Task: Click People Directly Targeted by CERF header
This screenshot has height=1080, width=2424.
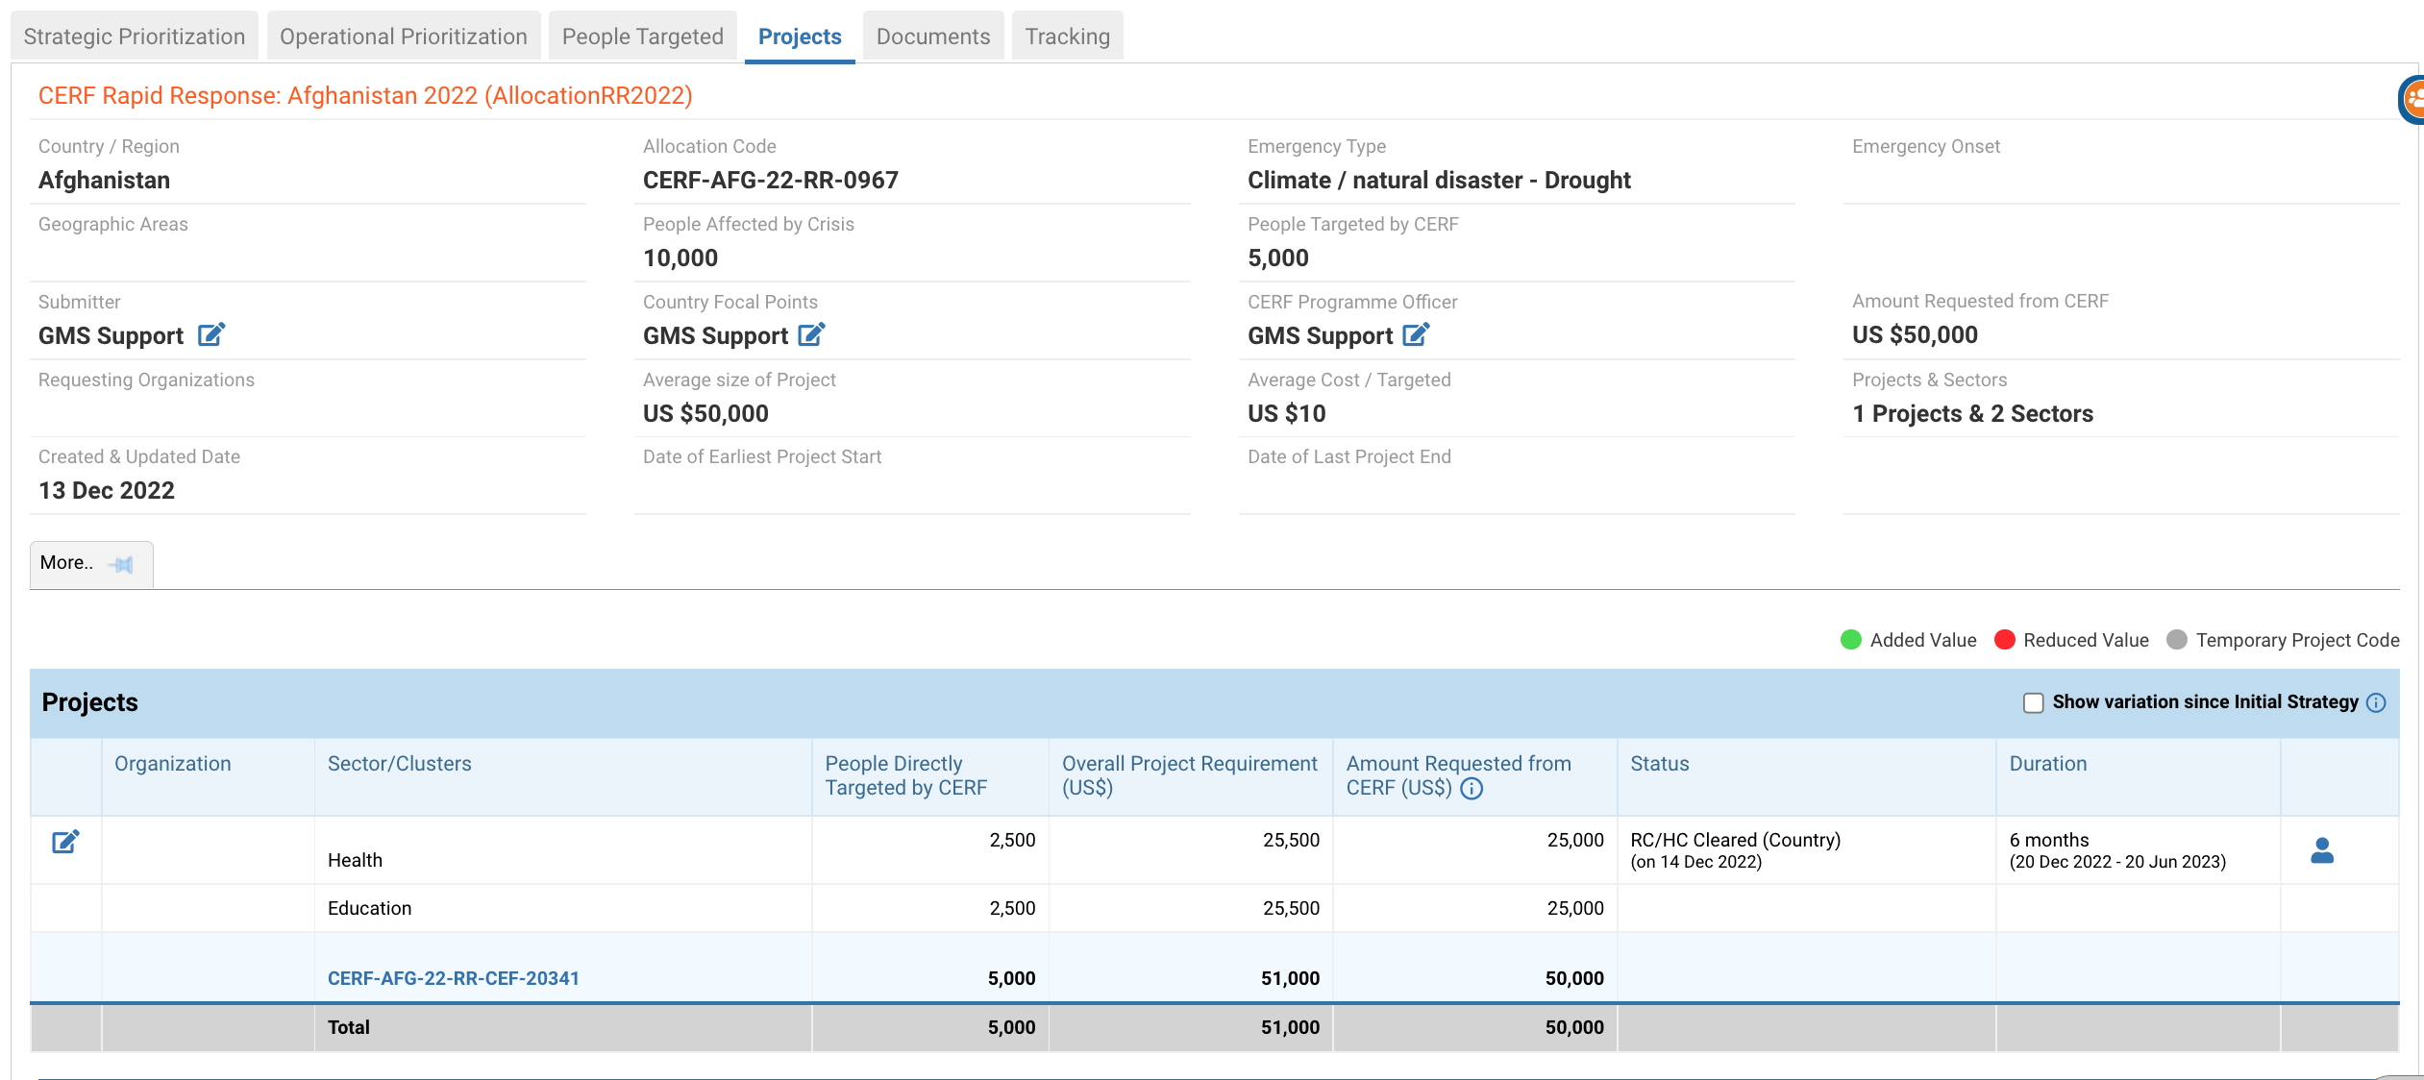Action: pyautogui.click(x=906, y=775)
